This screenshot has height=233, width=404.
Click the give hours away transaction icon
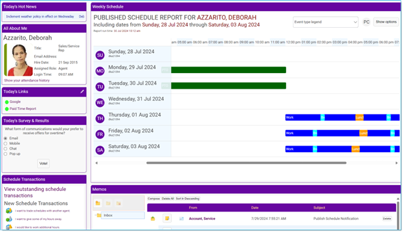pyautogui.click(x=9, y=219)
